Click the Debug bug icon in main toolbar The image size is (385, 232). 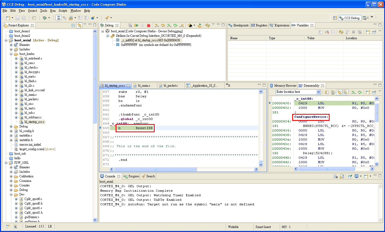click(45, 18)
